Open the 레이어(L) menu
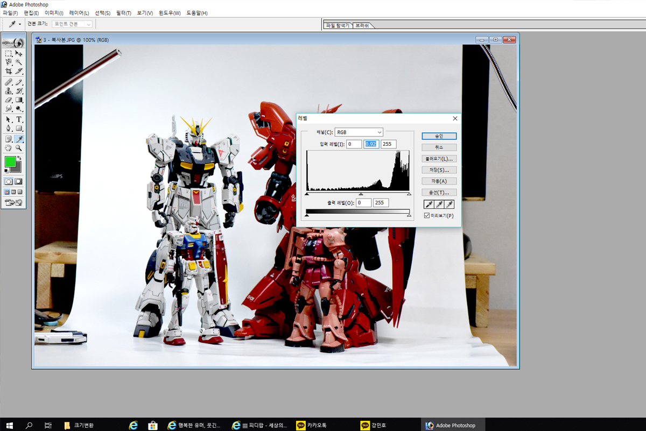This screenshot has width=646, height=431. (x=79, y=13)
